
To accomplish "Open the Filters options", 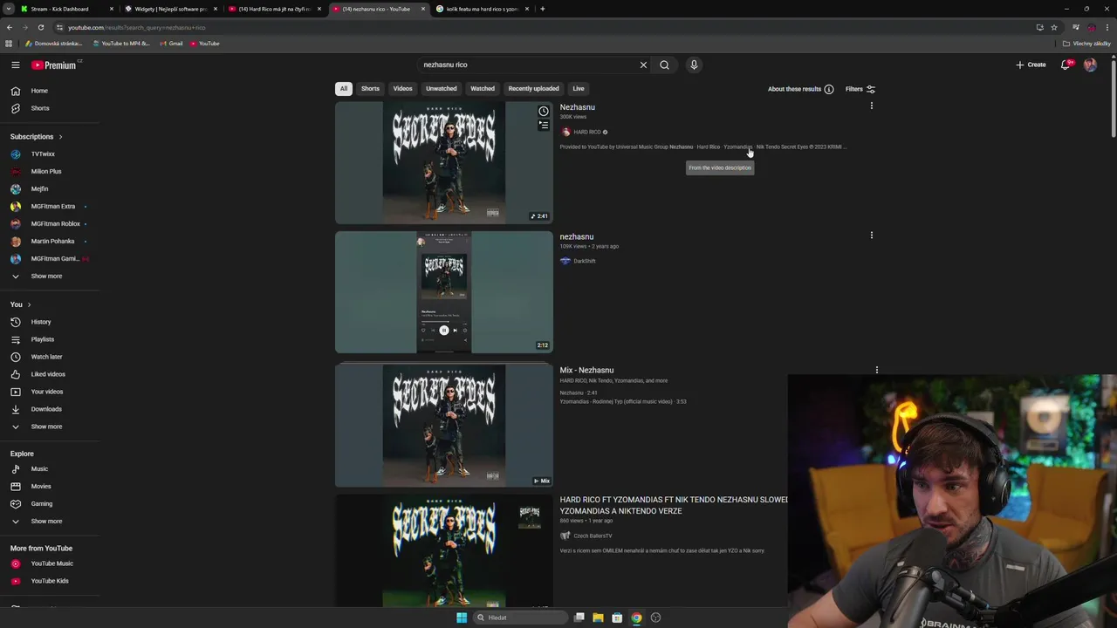I will click(860, 89).
